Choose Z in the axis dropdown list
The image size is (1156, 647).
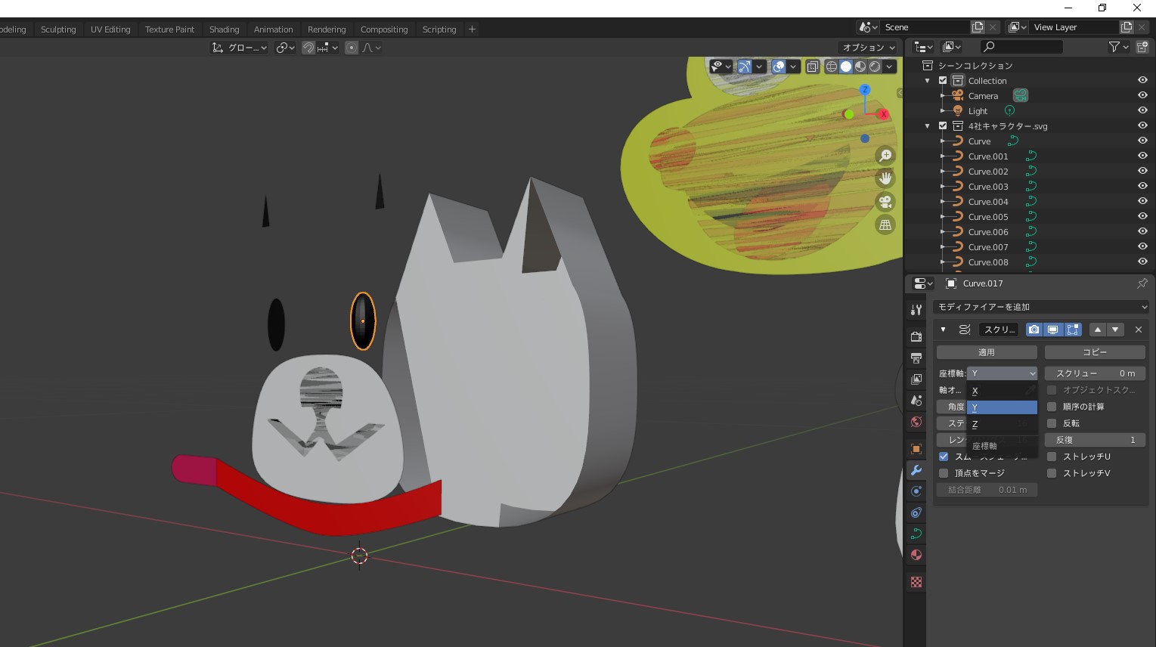click(x=1002, y=424)
